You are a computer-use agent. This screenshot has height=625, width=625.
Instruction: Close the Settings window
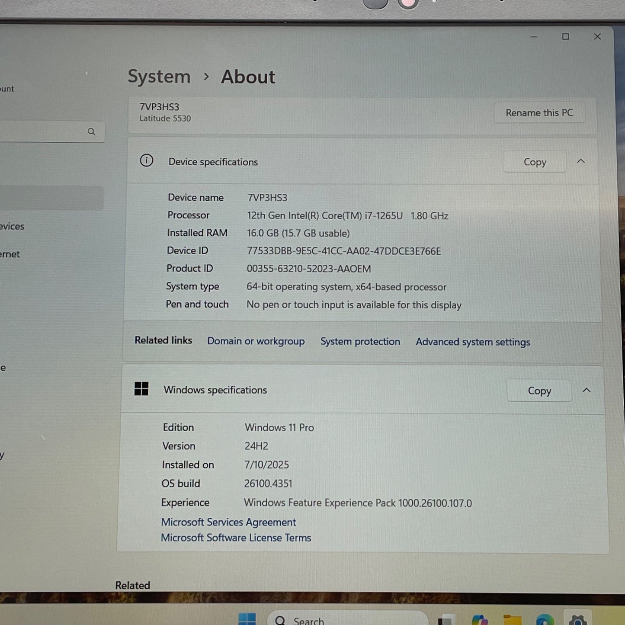pyautogui.click(x=597, y=37)
